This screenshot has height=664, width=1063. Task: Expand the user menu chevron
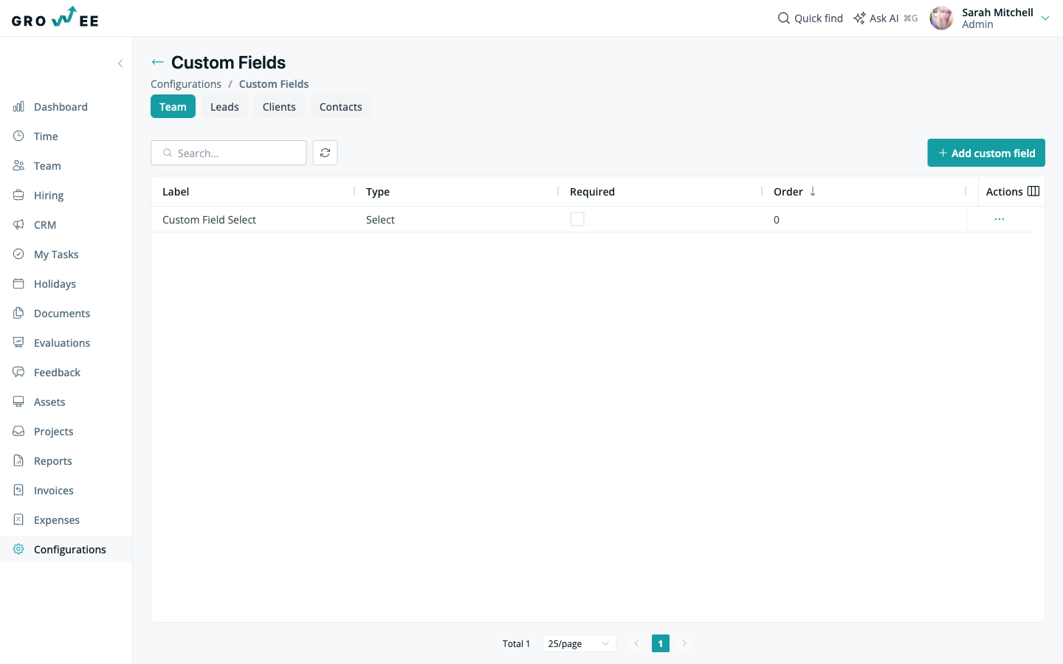pos(1045,18)
